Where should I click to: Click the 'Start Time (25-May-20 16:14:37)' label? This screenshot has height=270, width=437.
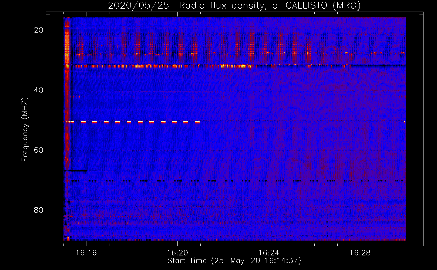pos(234,261)
